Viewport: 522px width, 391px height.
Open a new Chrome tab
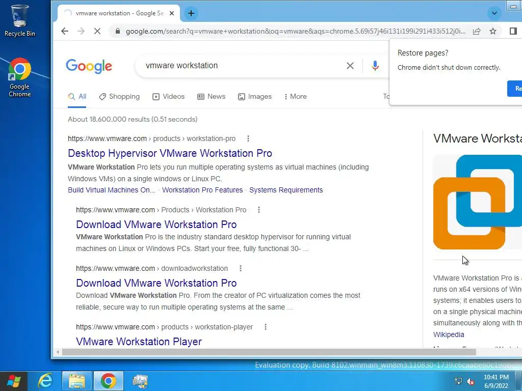pos(191,13)
